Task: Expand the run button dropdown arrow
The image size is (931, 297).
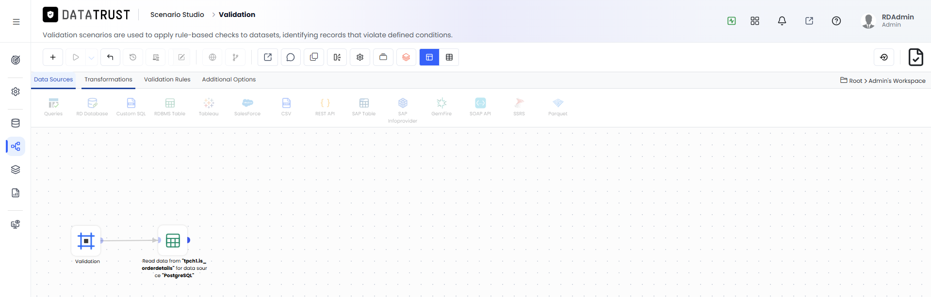Action: pyautogui.click(x=92, y=57)
